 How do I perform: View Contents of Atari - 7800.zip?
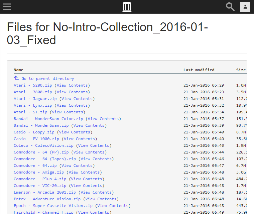click(72, 92)
